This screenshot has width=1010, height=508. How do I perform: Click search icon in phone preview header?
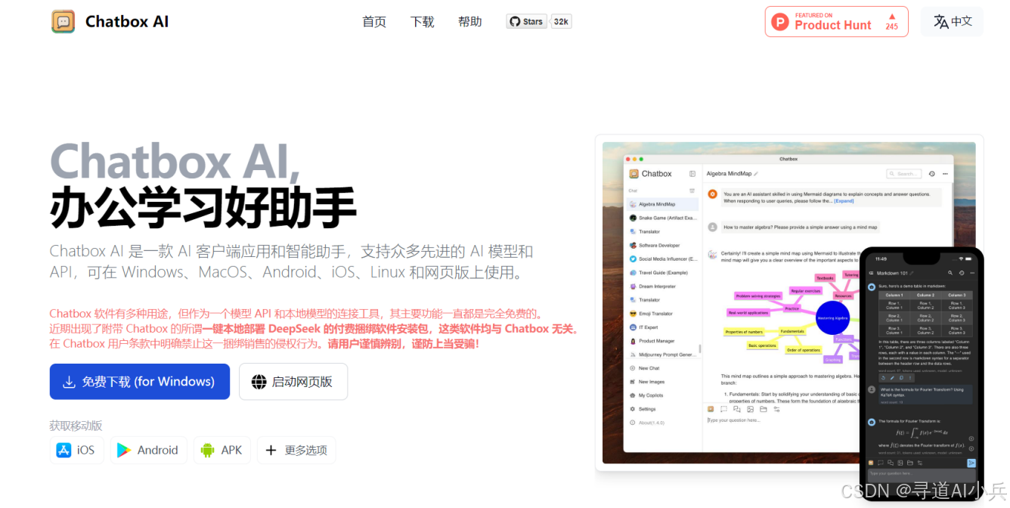click(x=950, y=273)
